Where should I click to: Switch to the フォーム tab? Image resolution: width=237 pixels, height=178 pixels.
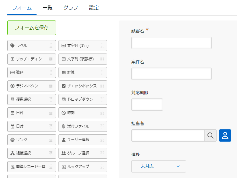22,8
